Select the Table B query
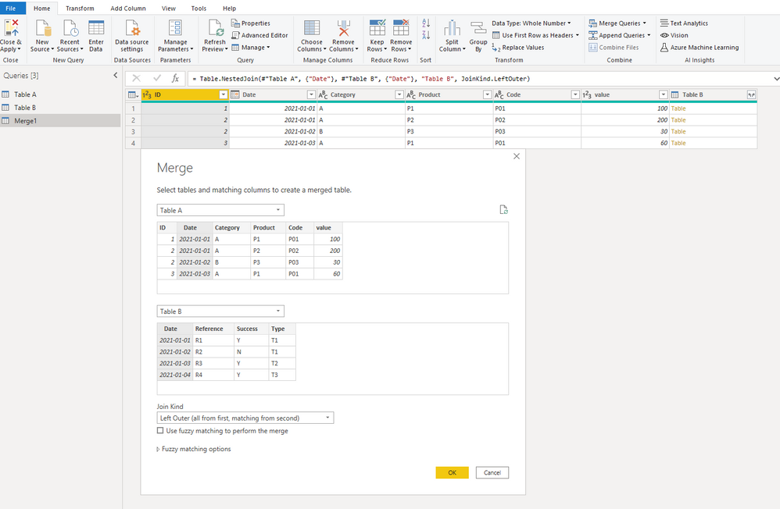This screenshot has height=509, width=780. pyautogui.click(x=25, y=108)
